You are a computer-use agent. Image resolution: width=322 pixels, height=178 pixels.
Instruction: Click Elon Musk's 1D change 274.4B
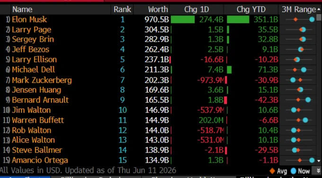[x=211, y=19]
